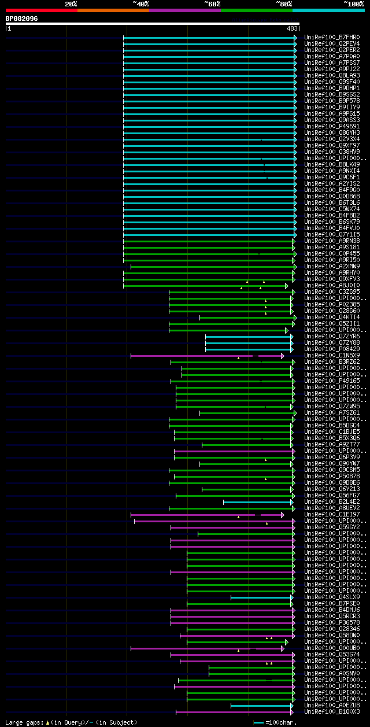Click the cyan ~100% legend segment
This screenshot has height=727, width=370.
(328, 10)
